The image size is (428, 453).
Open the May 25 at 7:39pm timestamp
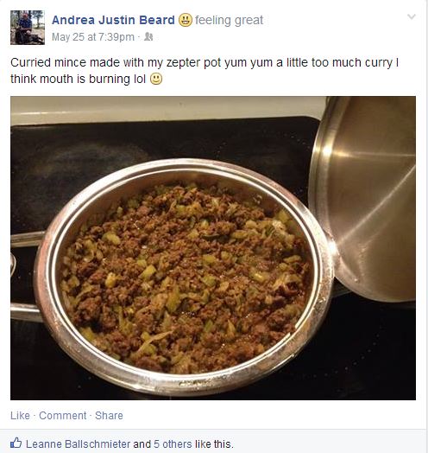pos(93,37)
